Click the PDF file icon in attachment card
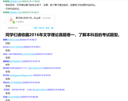 11,20
